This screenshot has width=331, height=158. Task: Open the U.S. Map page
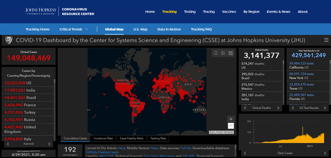[140, 29]
